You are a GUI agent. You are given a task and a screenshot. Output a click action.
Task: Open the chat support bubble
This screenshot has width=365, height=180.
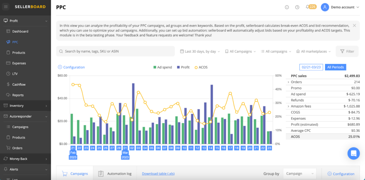[354, 153]
